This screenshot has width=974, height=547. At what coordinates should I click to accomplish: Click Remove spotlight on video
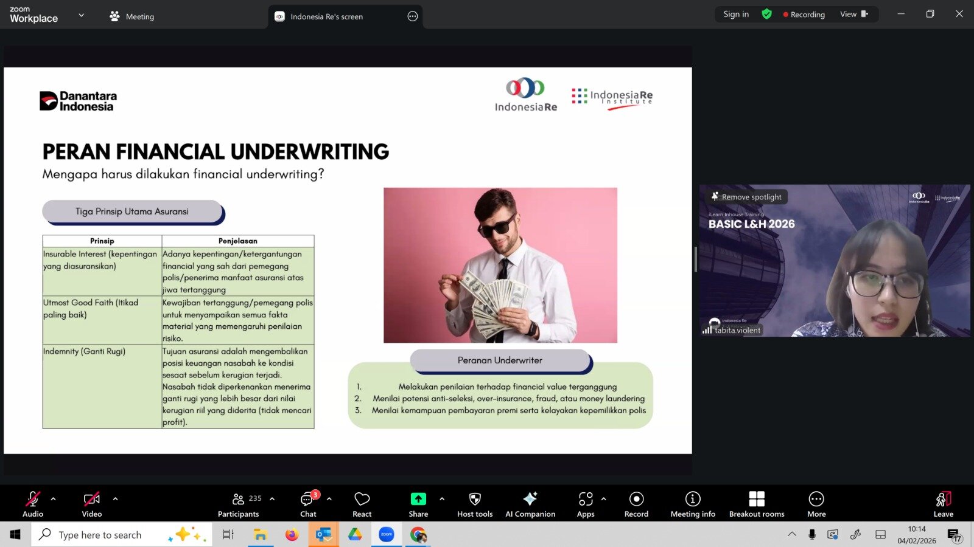pos(747,197)
